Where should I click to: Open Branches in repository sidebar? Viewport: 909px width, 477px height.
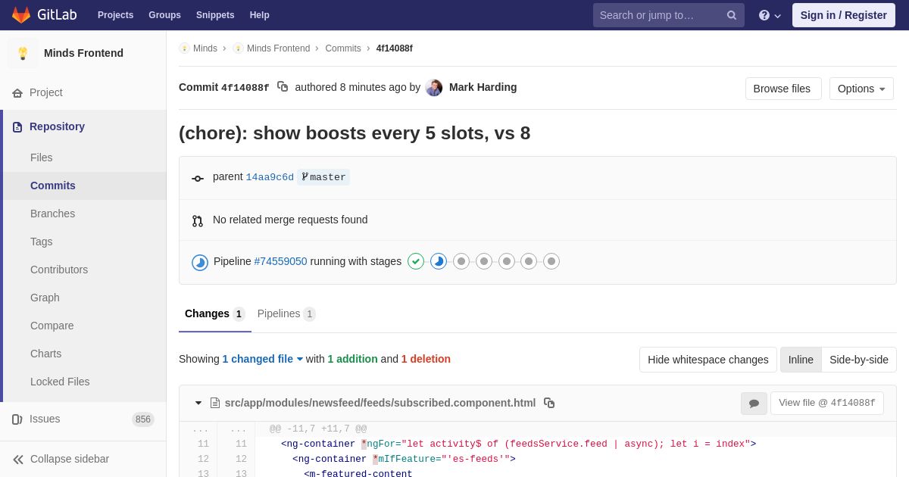click(x=85, y=214)
